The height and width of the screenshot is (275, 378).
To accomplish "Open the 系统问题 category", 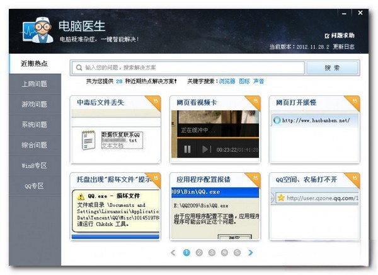I will pos(35,125).
